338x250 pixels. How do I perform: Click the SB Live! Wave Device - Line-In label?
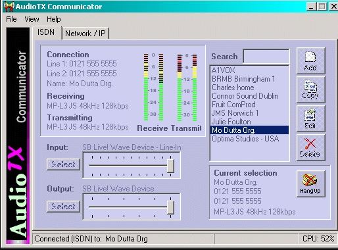(132, 147)
